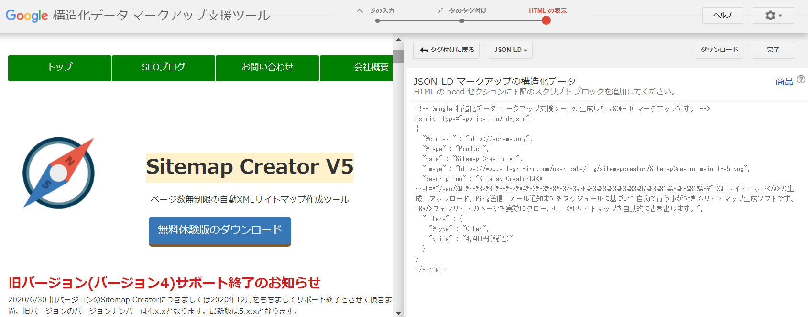The image size is (808, 317).
Task: Go back with タグ付けに戻る button
Action: (446, 50)
